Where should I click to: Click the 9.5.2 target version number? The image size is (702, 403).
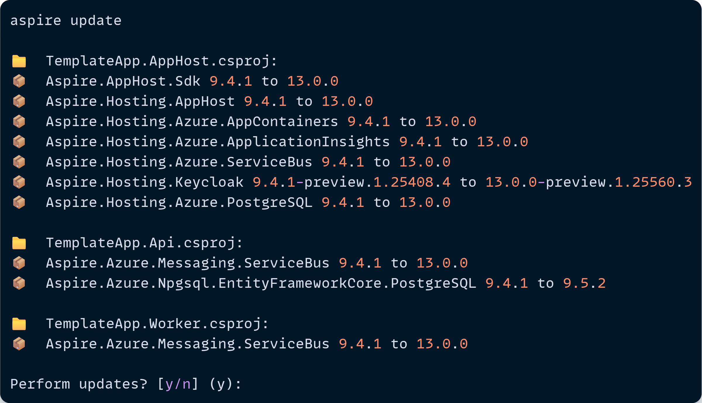point(584,283)
